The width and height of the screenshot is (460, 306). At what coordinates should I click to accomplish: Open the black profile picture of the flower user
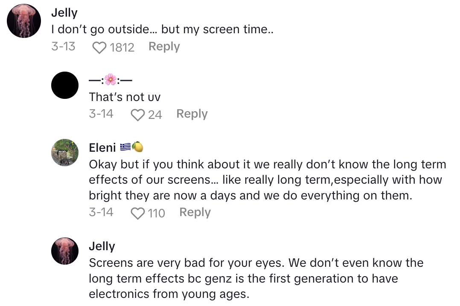[65, 85]
